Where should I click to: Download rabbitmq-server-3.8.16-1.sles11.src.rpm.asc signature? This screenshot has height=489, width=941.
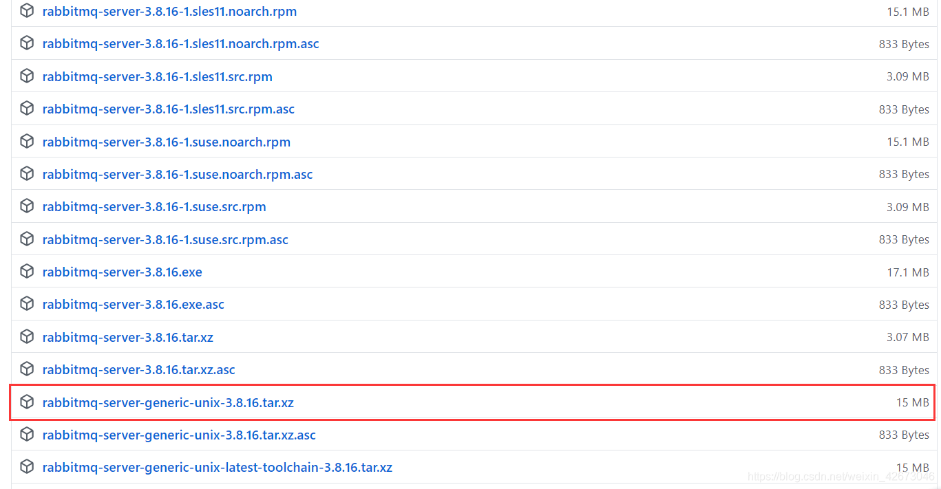(168, 109)
